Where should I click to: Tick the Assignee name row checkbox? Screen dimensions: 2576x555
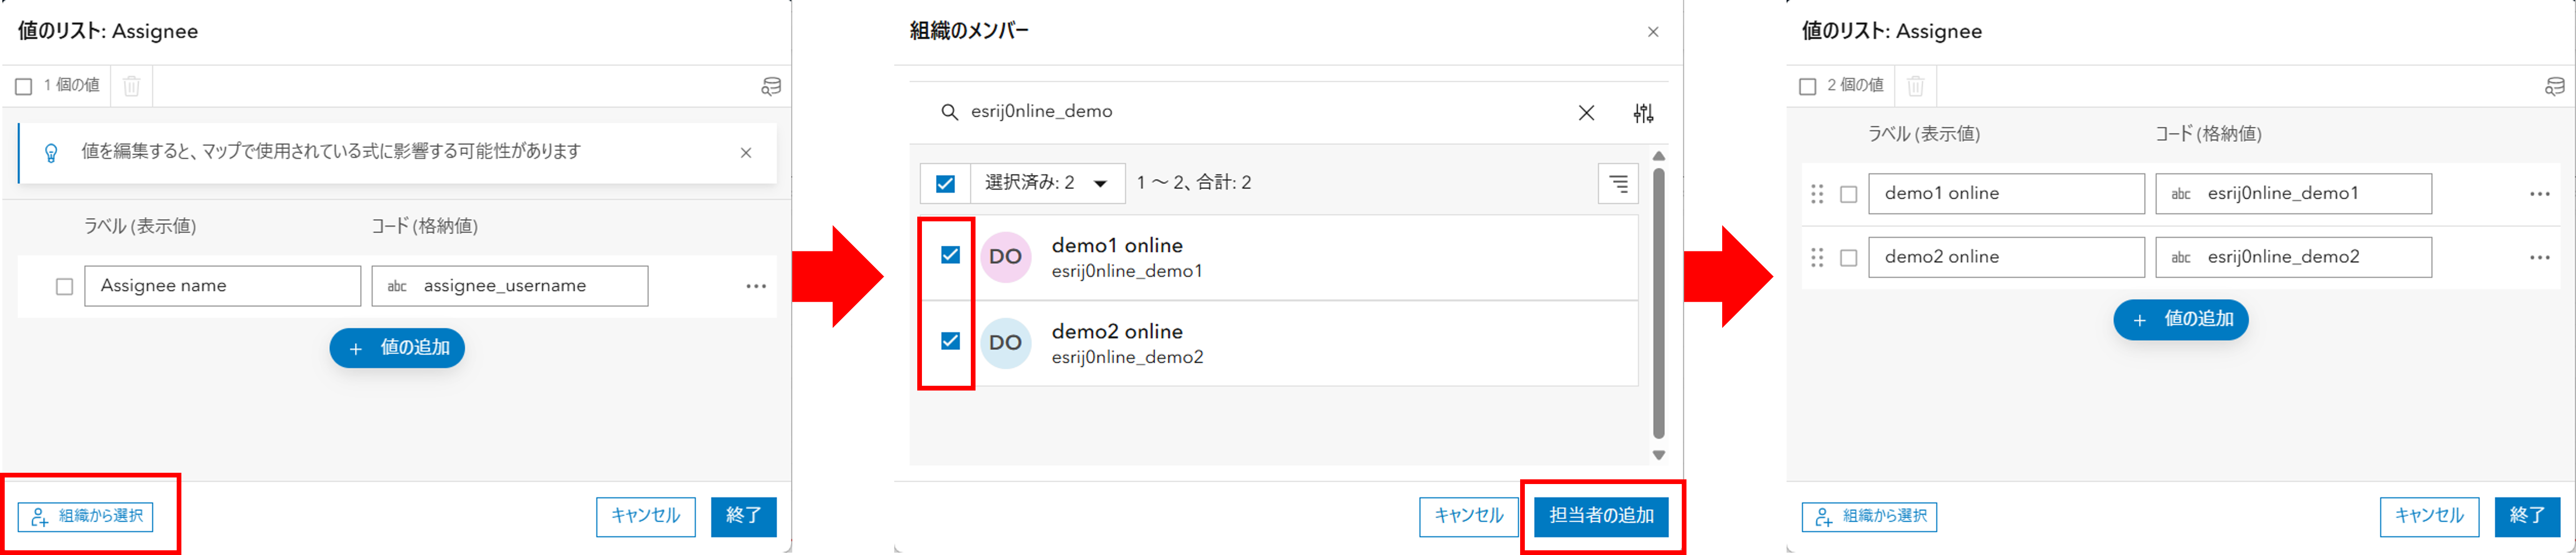64,287
